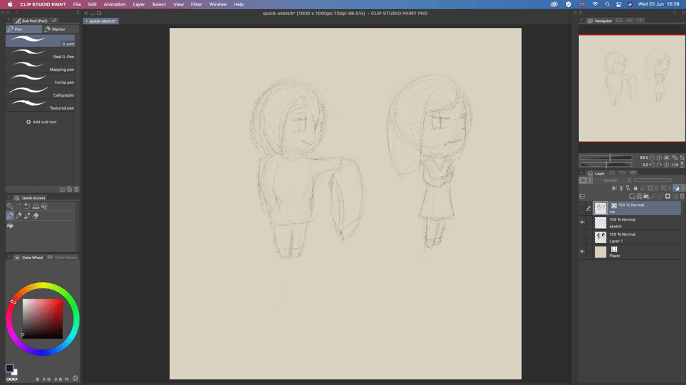686x385 pixels.
Task: Delete sub tool with trash icon
Action: pyautogui.click(x=77, y=189)
